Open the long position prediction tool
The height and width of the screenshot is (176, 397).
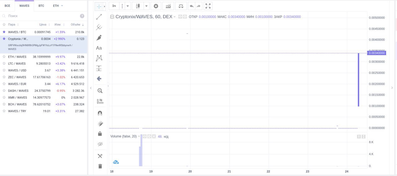[x=99, y=68]
